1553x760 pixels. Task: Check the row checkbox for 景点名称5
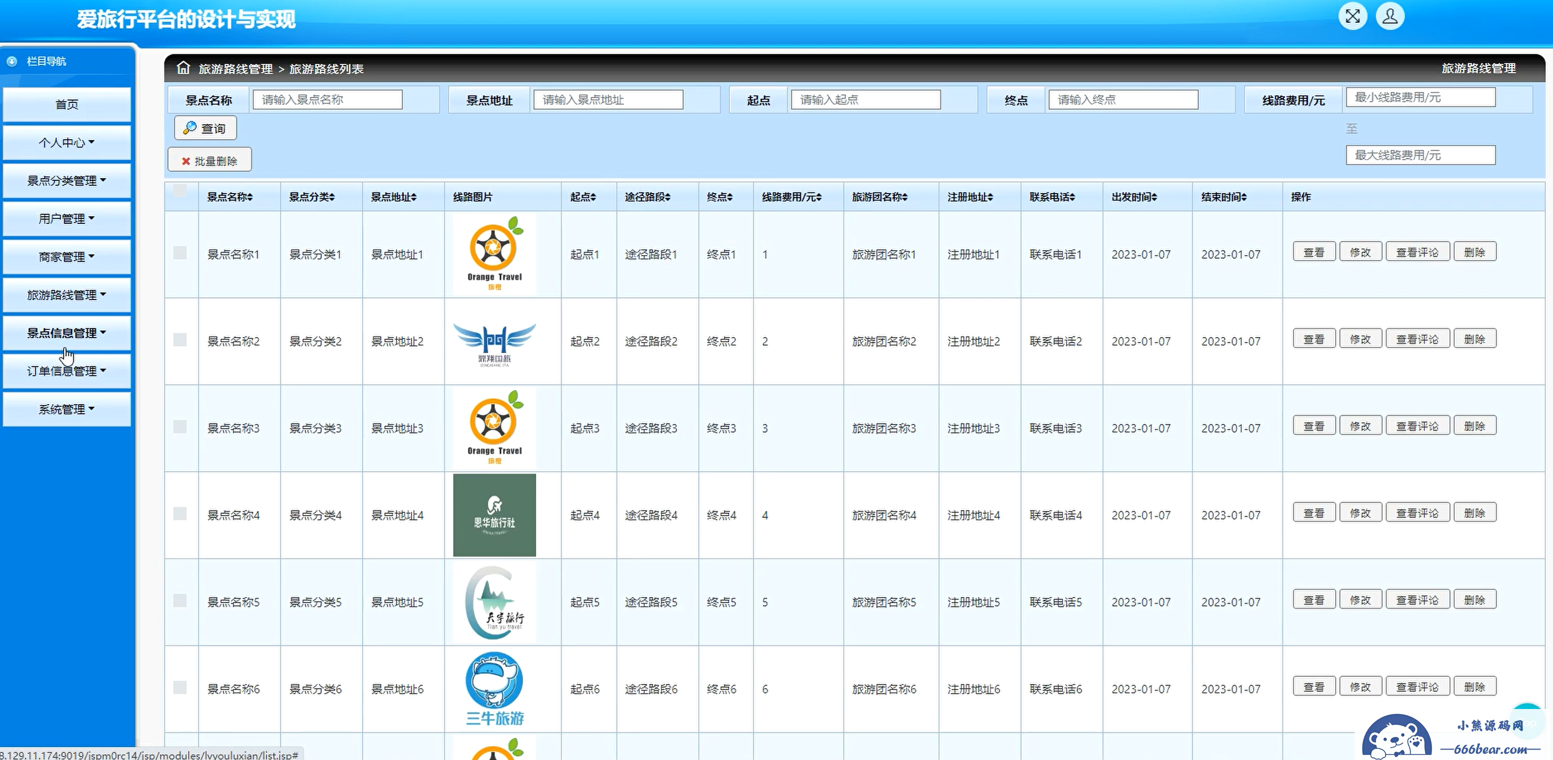[180, 600]
